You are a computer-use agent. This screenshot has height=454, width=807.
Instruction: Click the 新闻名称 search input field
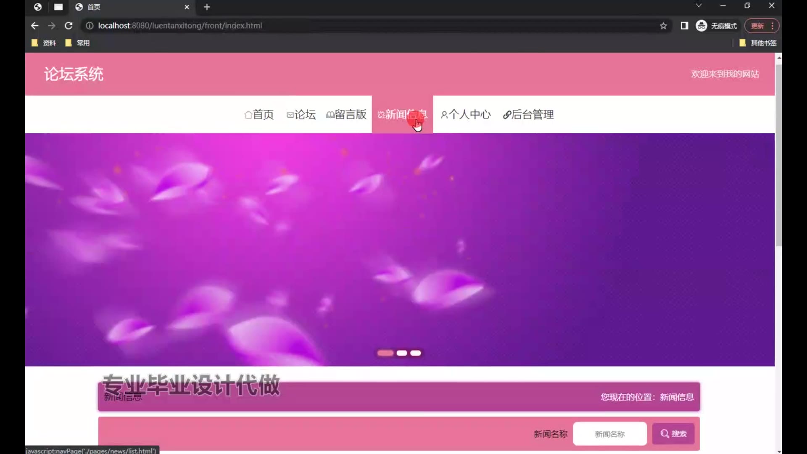tap(609, 433)
